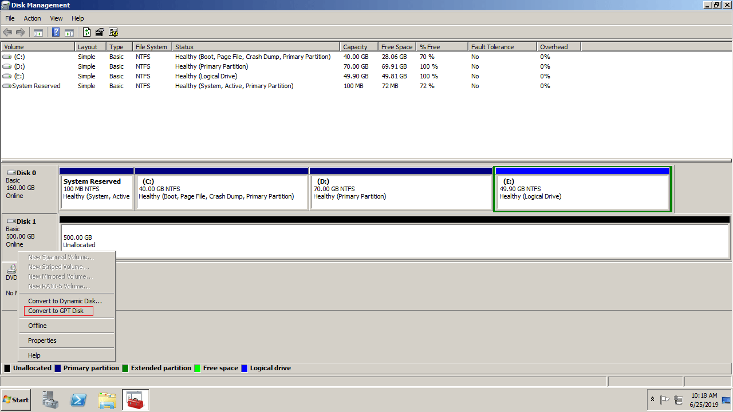
Task: Launch PowerShell from the taskbar
Action: pyautogui.click(x=78, y=400)
